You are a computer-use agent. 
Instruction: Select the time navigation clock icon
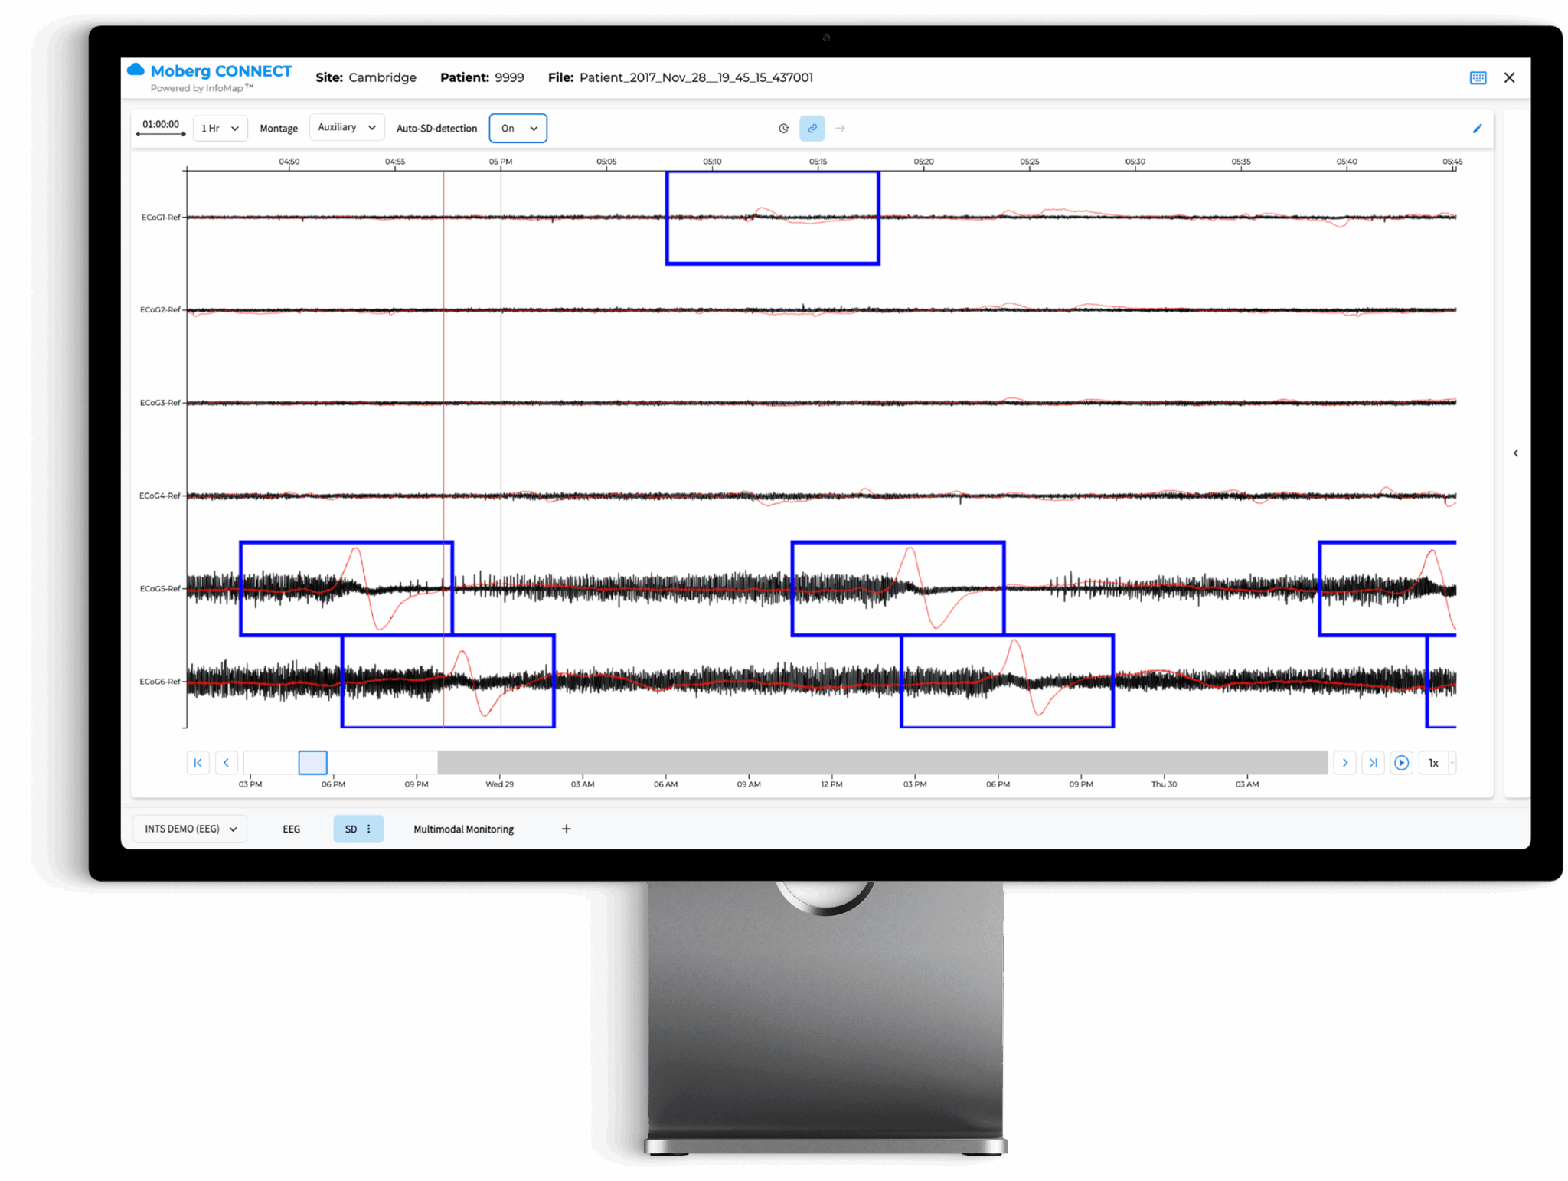(x=783, y=129)
